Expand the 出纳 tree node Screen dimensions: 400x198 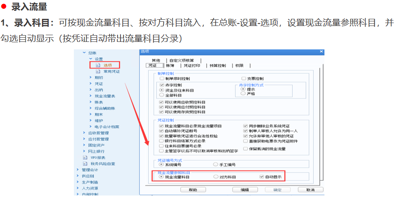[x=91, y=90]
